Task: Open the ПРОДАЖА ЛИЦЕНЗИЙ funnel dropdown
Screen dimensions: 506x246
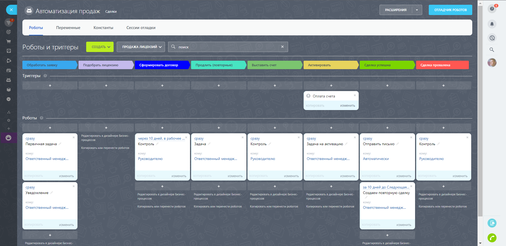Action: [x=141, y=47]
